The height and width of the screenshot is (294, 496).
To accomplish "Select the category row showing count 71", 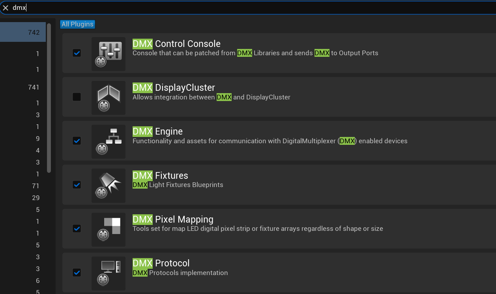I will coord(23,186).
